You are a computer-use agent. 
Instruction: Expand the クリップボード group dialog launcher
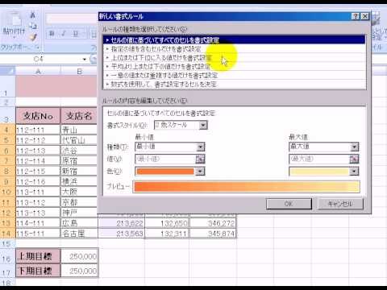pyautogui.click(x=38, y=48)
